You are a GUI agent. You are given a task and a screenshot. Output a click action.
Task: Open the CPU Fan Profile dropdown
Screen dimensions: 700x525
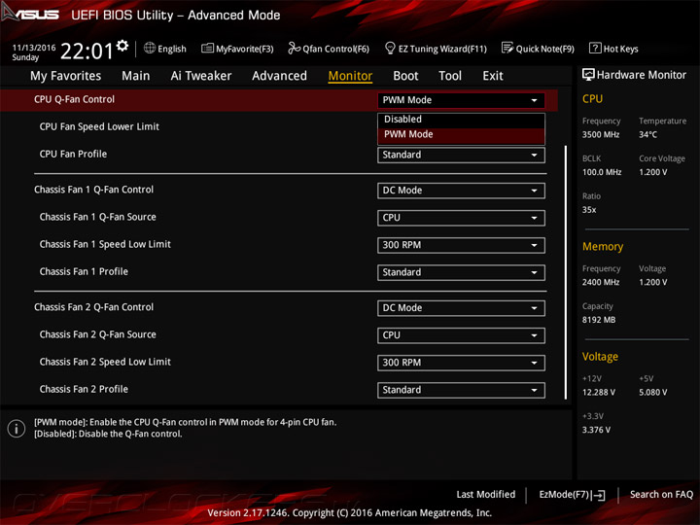point(461,155)
